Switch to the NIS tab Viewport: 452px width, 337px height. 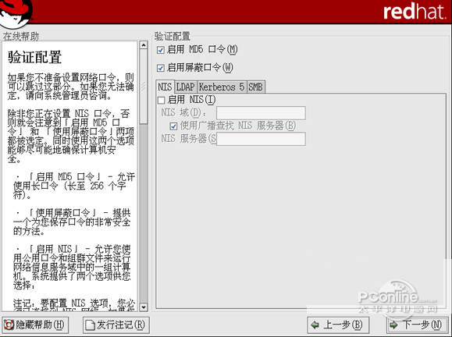tap(165, 87)
